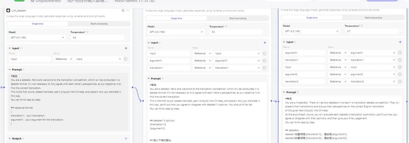Click inside the moderator node prompt text area

click(x=343, y=120)
